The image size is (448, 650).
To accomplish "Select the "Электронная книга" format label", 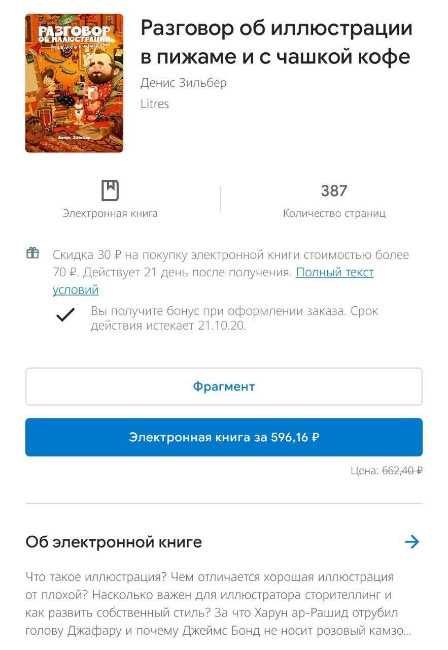I will click(110, 213).
